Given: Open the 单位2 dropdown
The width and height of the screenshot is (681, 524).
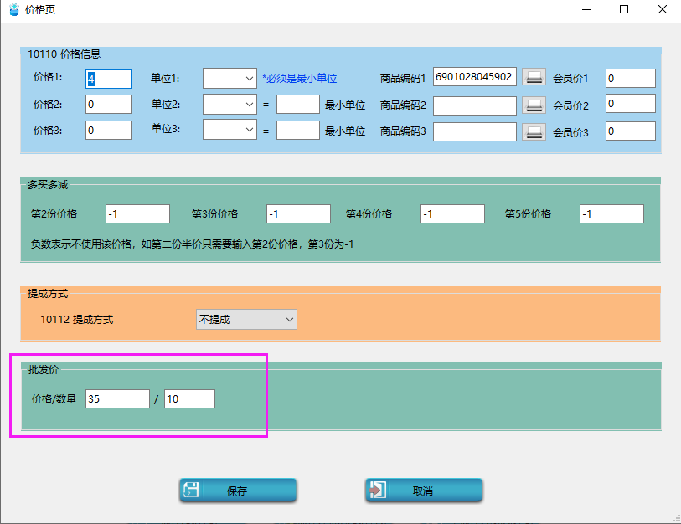Looking at the screenshot, I should [x=230, y=105].
